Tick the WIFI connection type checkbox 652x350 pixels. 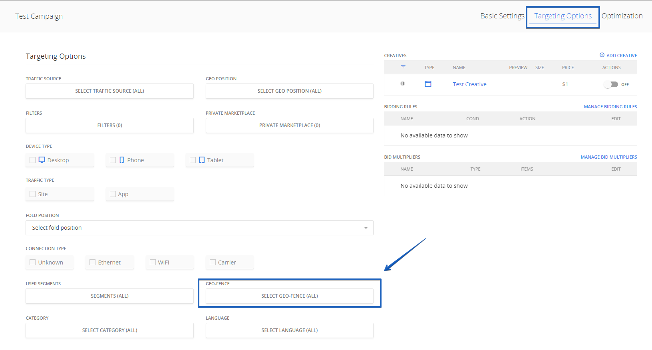click(153, 262)
